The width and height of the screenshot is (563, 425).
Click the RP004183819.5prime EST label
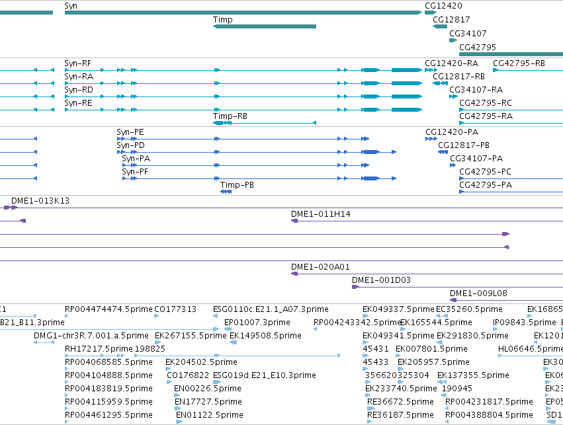click(x=108, y=389)
